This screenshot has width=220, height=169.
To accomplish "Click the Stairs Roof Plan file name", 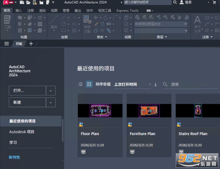I will tap(193, 134).
